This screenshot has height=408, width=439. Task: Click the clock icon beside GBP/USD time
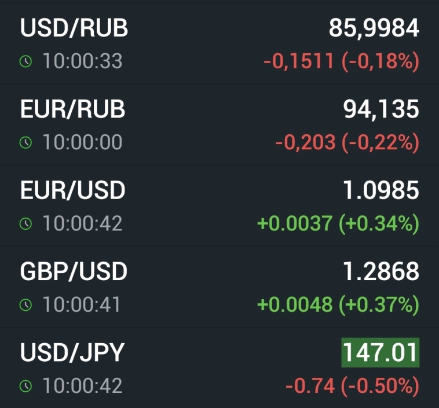[25, 304]
